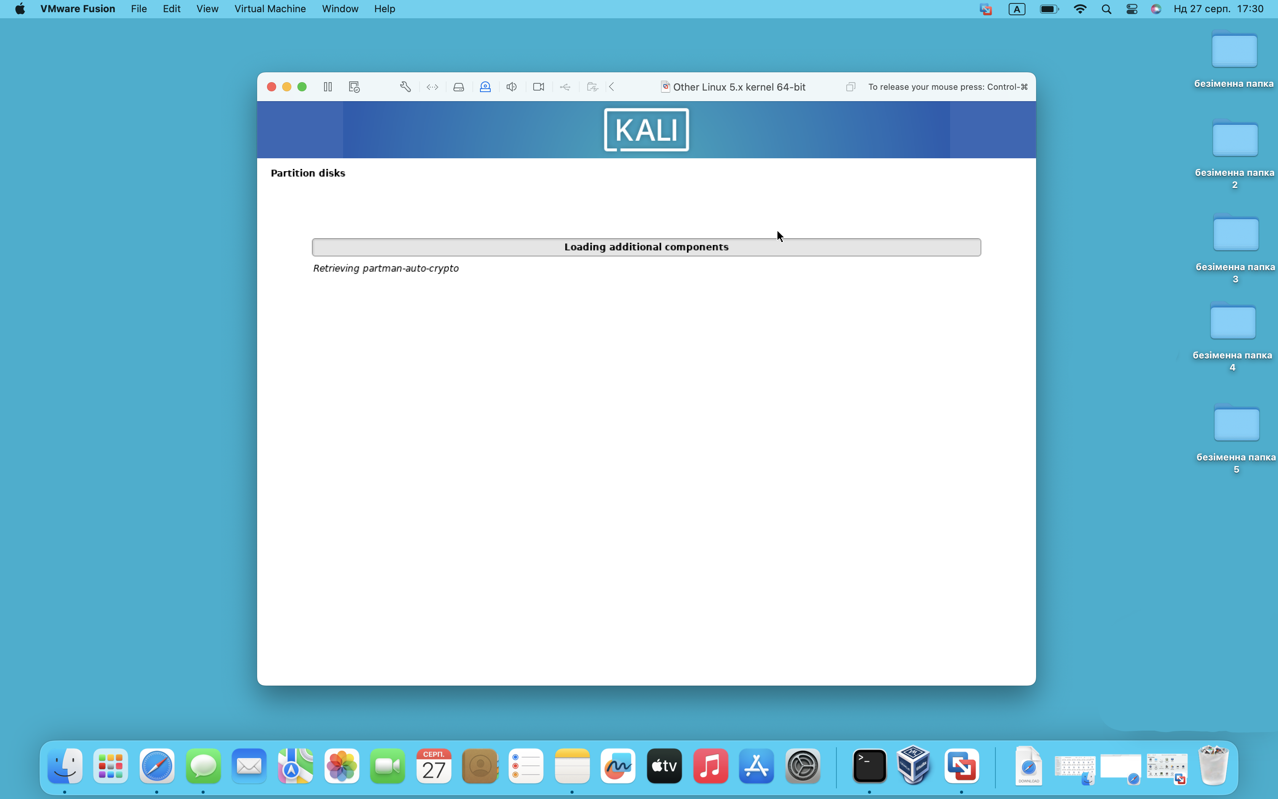1278x799 pixels.
Task: Open the Window menu
Action: (x=340, y=9)
